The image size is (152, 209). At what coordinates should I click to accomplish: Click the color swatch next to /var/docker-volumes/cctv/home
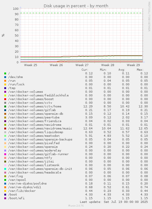point(5,106)
